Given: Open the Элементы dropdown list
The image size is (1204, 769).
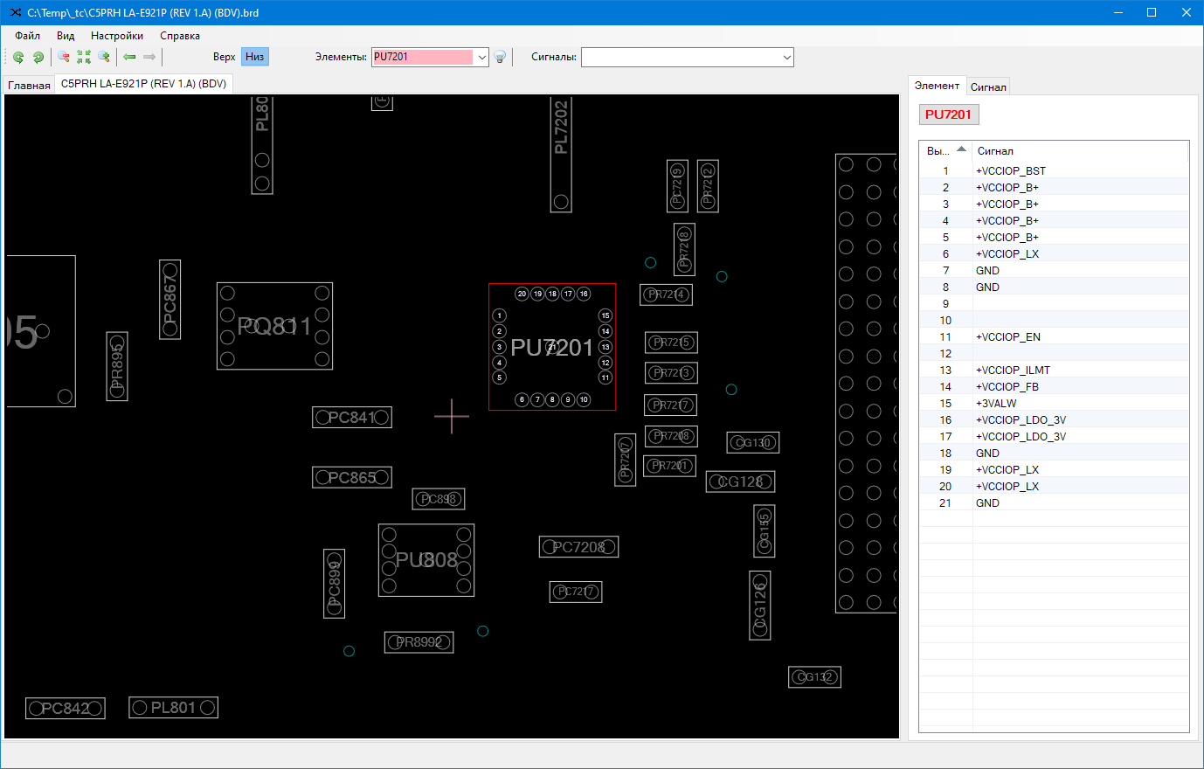Looking at the screenshot, I should [481, 58].
